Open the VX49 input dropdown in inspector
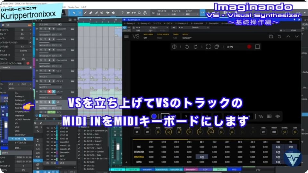 [x=20, y=88]
